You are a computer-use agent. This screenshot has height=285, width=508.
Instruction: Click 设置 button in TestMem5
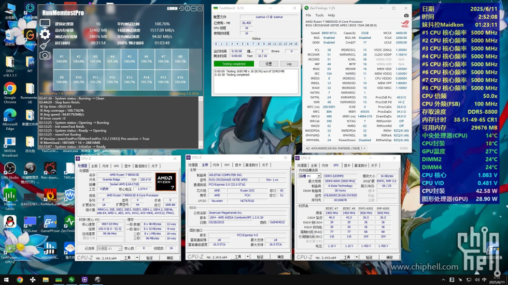tap(269, 64)
